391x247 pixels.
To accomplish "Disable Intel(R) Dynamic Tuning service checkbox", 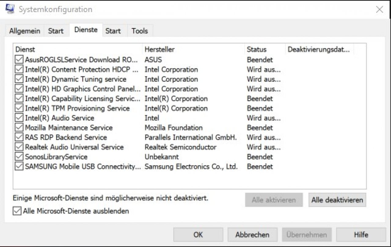I will [19, 79].
